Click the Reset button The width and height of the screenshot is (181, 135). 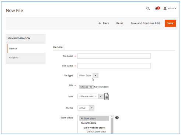tap(120, 23)
